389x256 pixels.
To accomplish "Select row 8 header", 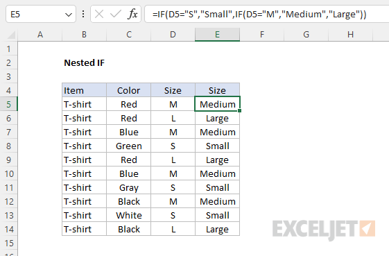I will click(9, 146).
